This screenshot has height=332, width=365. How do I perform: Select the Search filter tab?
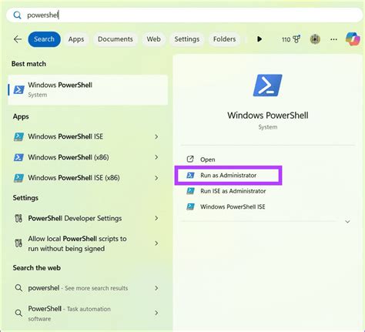(44, 39)
